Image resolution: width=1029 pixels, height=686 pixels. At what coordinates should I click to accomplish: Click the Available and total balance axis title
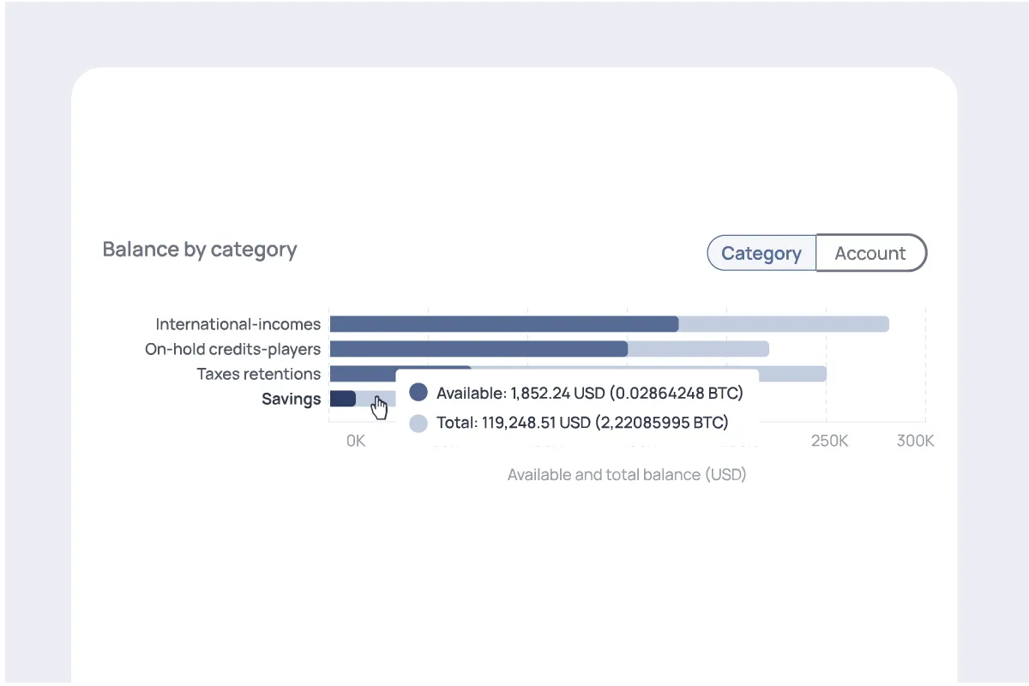pos(627,474)
